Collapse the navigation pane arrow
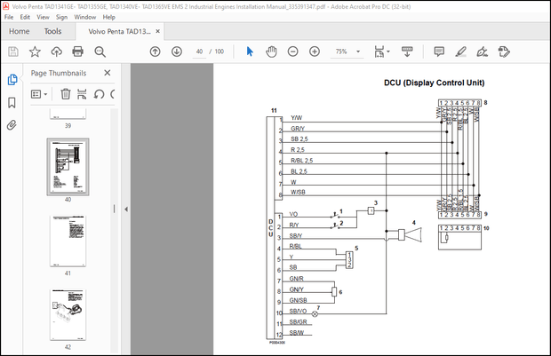The height and width of the screenshot is (356, 551). point(126,210)
